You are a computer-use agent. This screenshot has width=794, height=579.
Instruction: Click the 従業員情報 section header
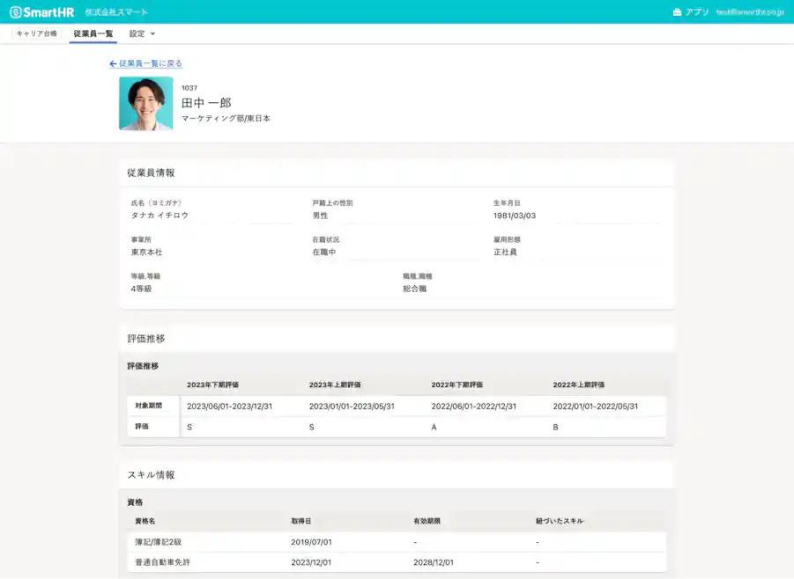click(152, 172)
